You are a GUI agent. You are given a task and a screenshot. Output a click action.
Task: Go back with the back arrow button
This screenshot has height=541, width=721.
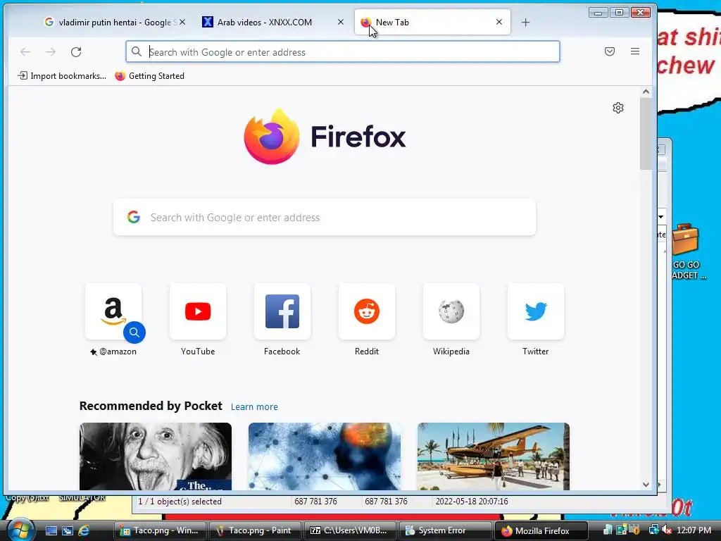25,52
